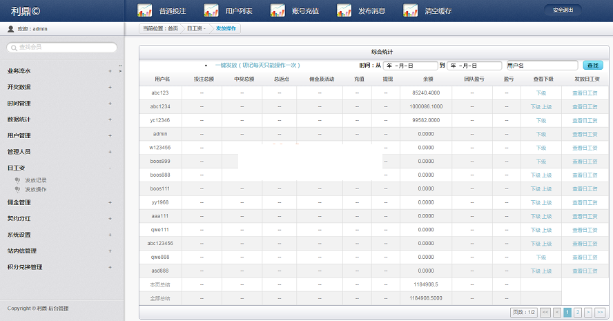Go to page 2 in pagination
This screenshot has width=613, height=321.
pos(578,312)
